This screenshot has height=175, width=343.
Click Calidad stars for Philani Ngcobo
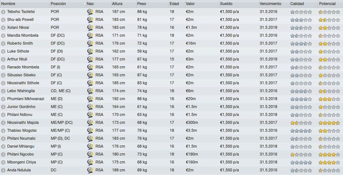coord(301,155)
